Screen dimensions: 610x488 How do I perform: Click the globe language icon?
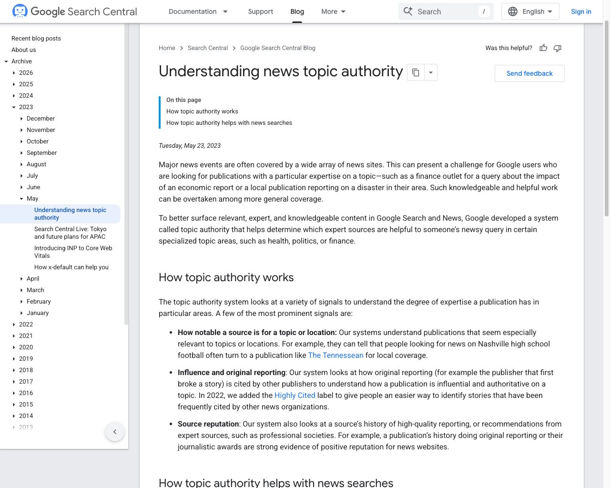[513, 11]
